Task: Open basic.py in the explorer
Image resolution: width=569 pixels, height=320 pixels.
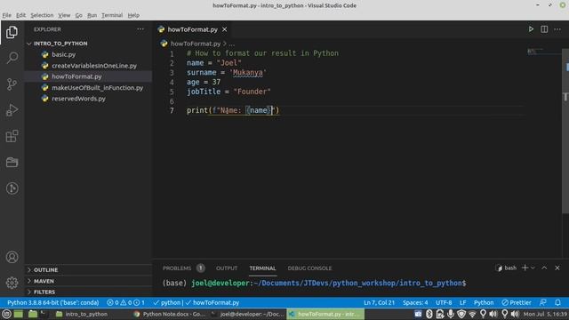Action: 88,54
